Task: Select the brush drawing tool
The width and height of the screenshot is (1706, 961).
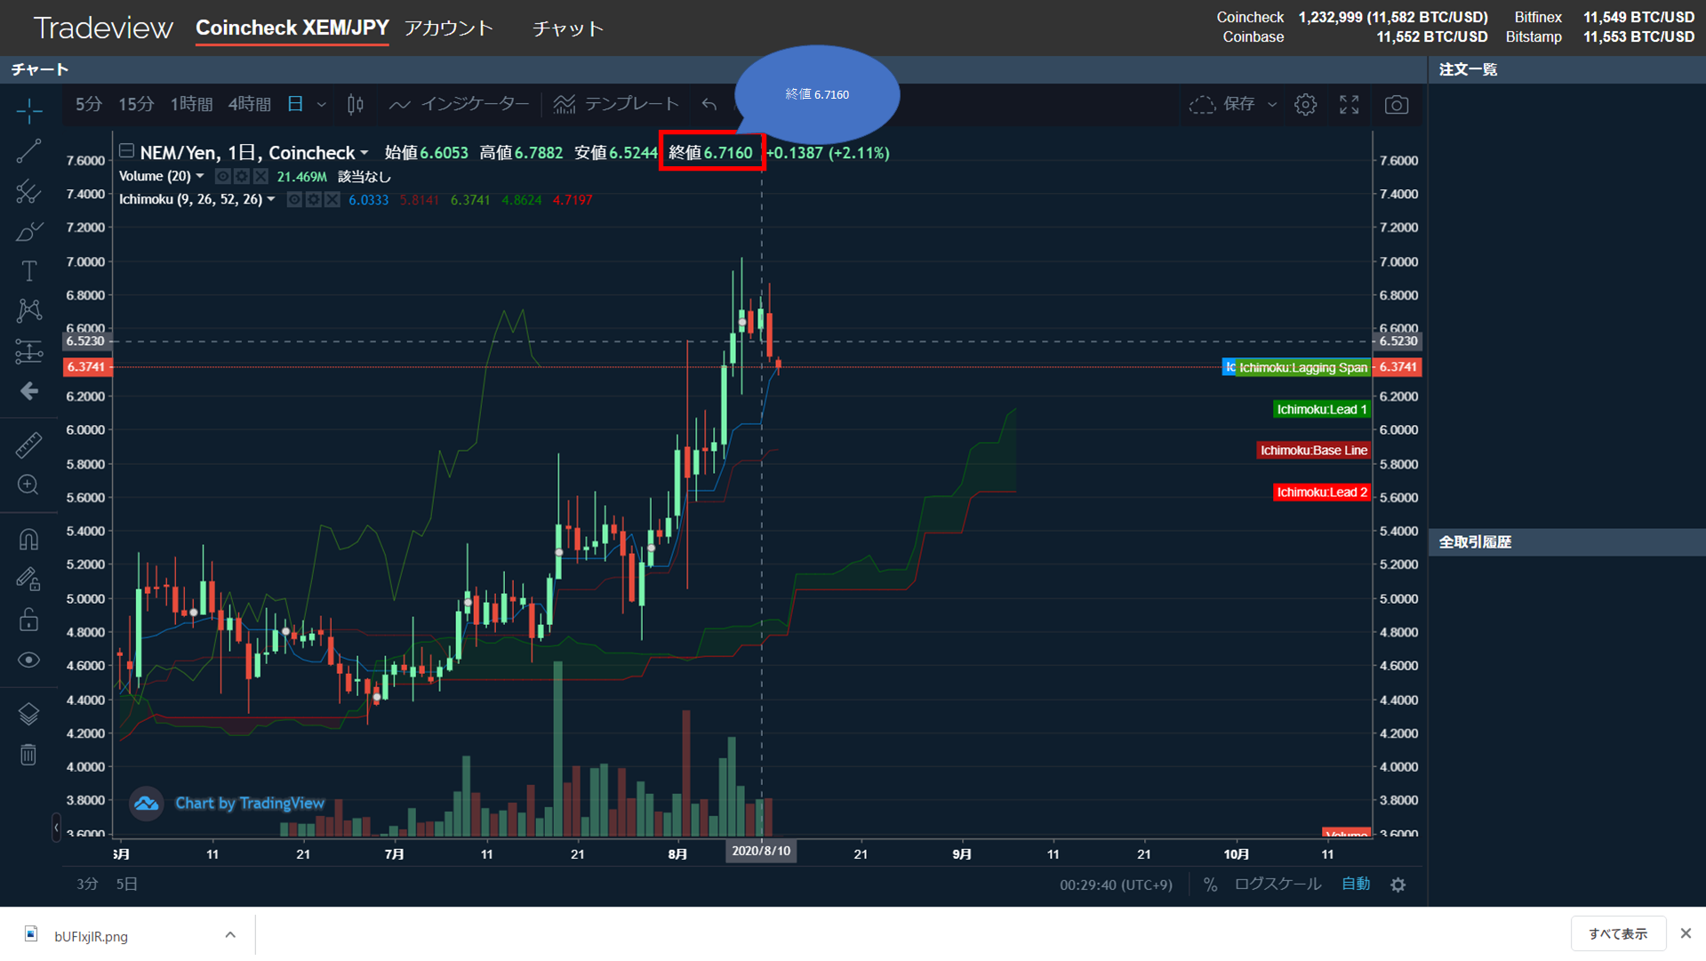Action: (29, 231)
